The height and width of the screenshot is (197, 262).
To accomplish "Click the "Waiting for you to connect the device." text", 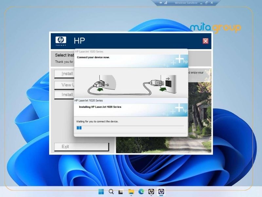I will click(97, 121).
